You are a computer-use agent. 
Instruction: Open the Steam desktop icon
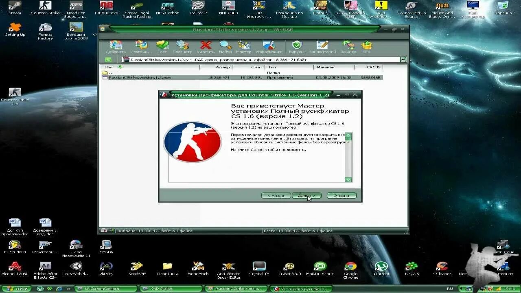pos(15,8)
